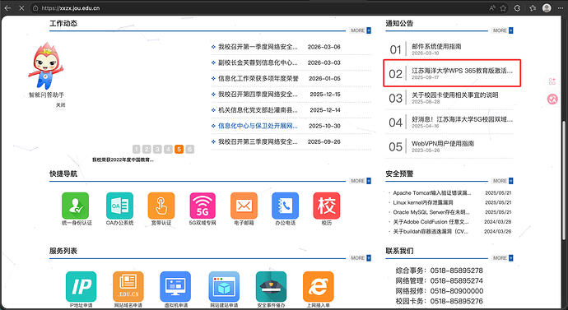Open the browser profile avatar
The height and width of the screenshot is (310, 568).
tap(547, 8)
